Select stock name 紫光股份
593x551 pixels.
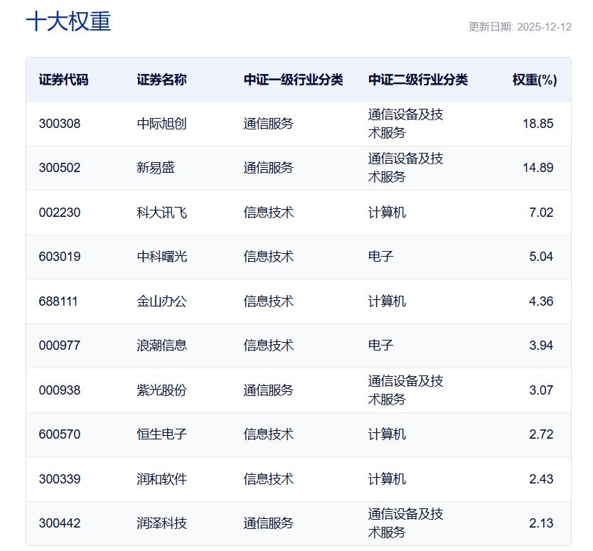click(161, 390)
